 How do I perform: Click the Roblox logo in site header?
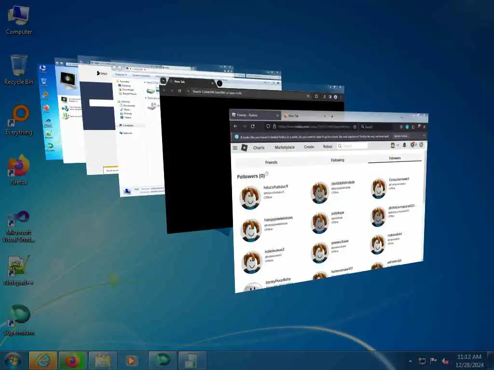pos(244,147)
